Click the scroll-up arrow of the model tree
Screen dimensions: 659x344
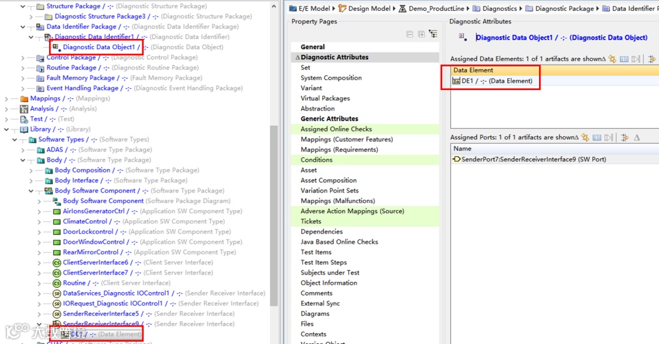point(274,6)
